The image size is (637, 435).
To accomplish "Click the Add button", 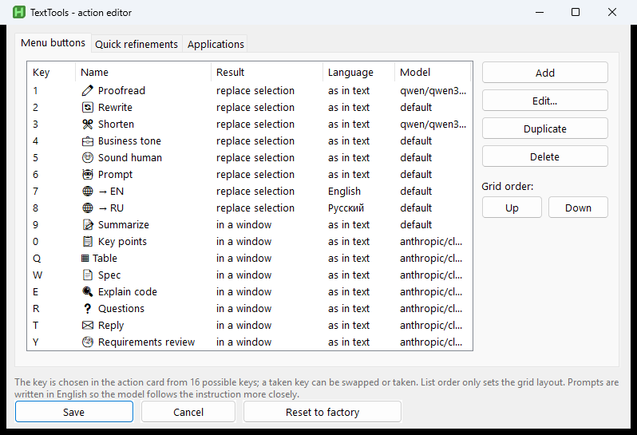I will pyautogui.click(x=544, y=73).
